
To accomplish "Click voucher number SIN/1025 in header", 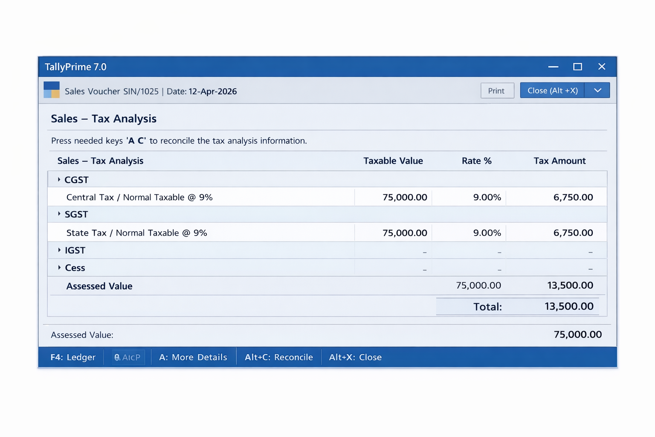I will pos(141,91).
